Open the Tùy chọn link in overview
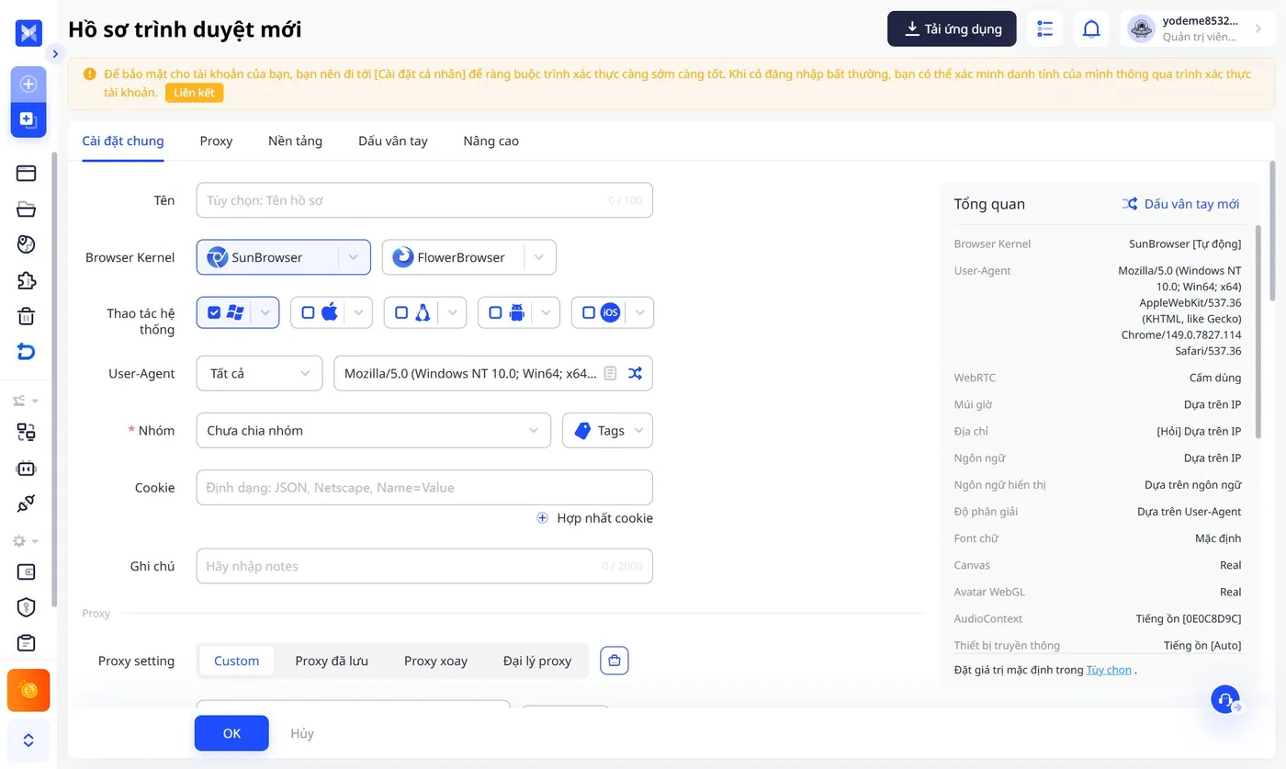 tap(1109, 670)
